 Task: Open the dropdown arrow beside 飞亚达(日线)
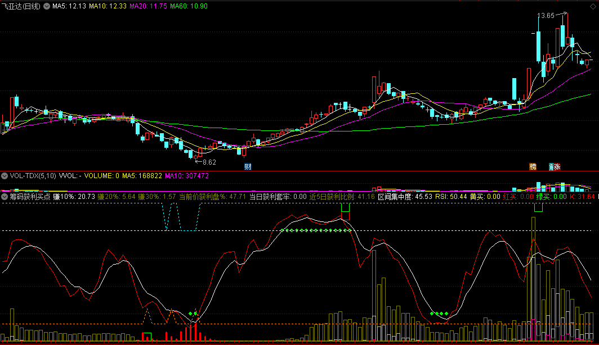coord(47,6)
